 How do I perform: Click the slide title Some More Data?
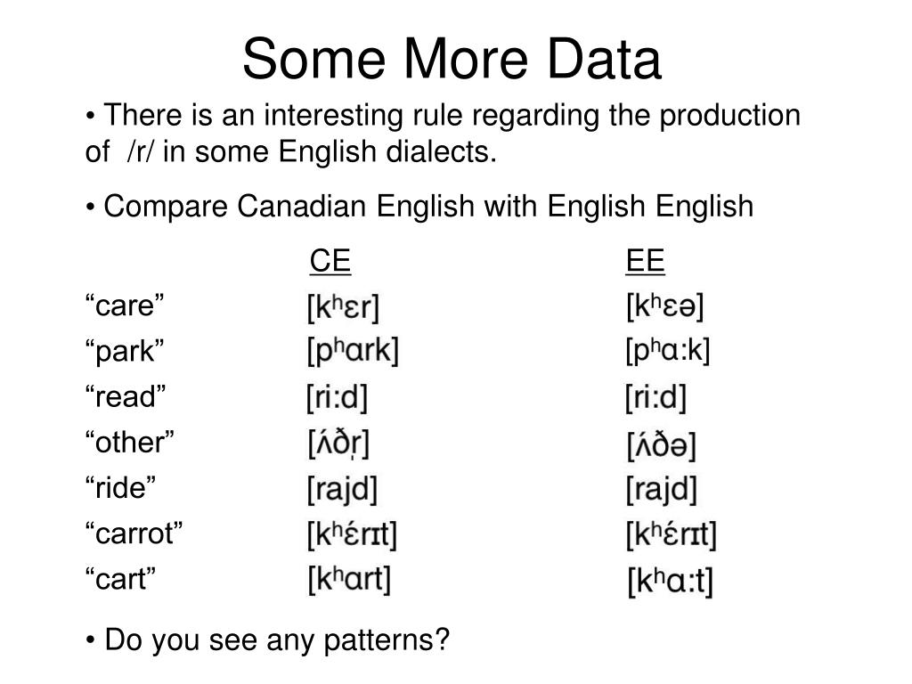pos(452,60)
